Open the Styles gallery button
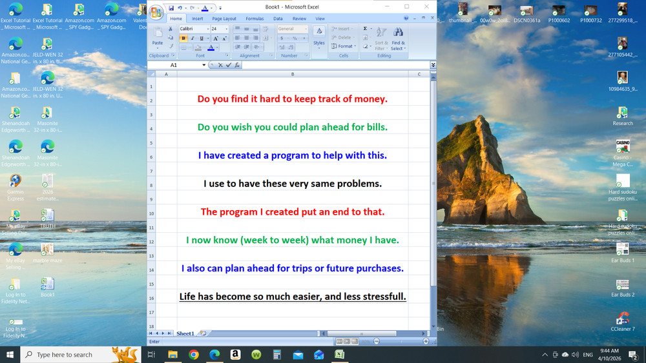646x363 pixels. pyautogui.click(x=319, y=39)
